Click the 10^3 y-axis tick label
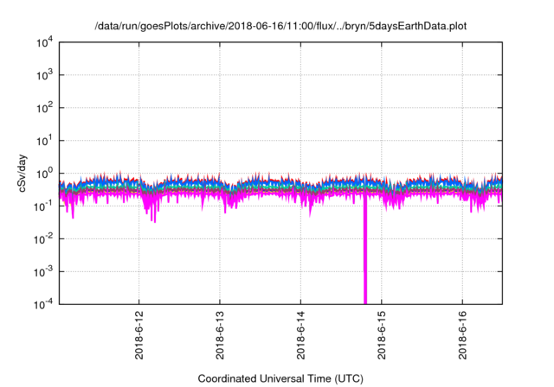 [x=44, y=75]
